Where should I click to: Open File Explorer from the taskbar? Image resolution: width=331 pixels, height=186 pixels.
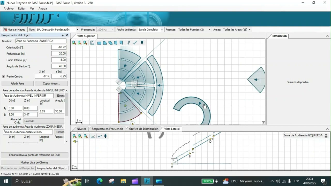[123, 181]
